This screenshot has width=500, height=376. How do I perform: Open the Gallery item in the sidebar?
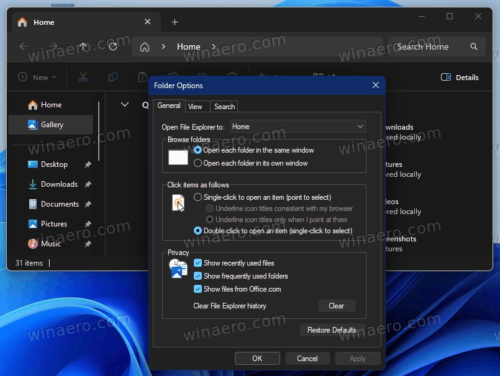52,125
